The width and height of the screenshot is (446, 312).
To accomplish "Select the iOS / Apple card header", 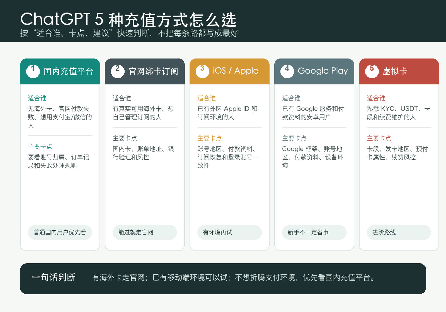I will pyautogui.click(x=229, y=71).
